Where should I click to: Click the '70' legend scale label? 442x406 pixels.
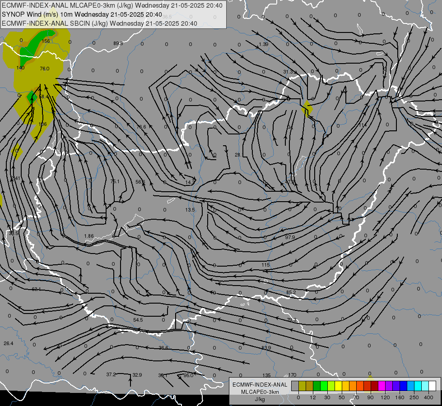coord(356,397)
